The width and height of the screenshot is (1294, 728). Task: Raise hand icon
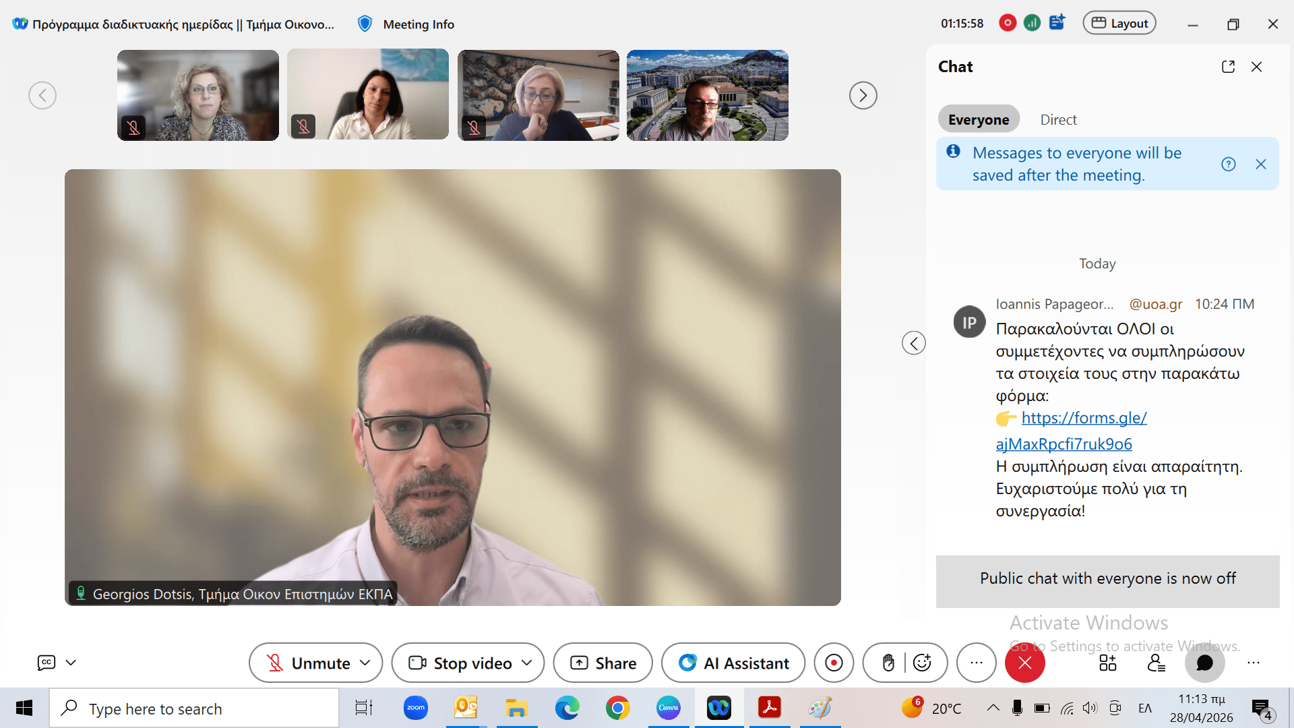888,663
